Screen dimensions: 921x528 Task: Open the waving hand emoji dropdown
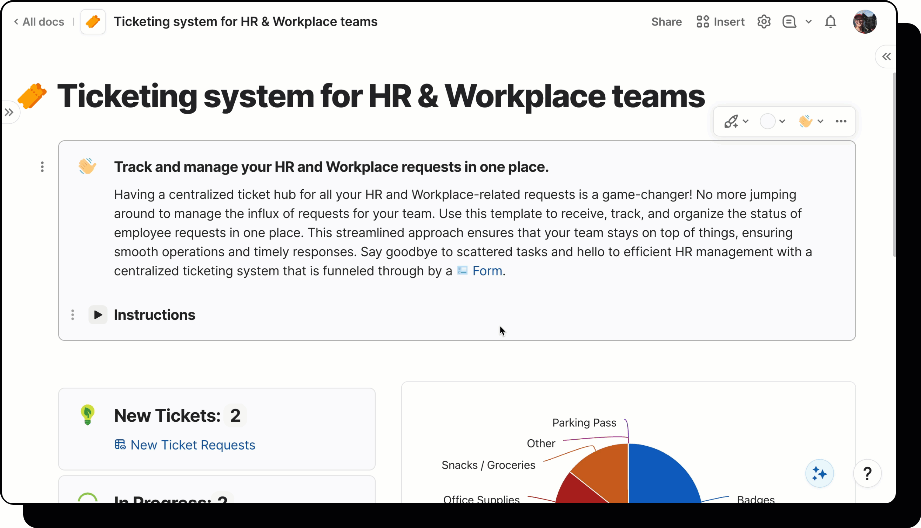(x=811, y=121)
